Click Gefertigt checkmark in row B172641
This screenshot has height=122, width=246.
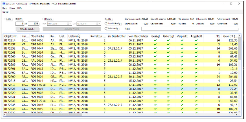168,52
